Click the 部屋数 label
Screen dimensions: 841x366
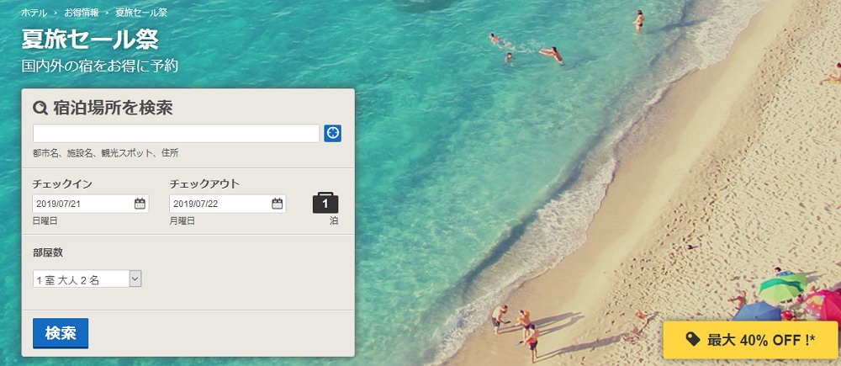coord(48,252)
